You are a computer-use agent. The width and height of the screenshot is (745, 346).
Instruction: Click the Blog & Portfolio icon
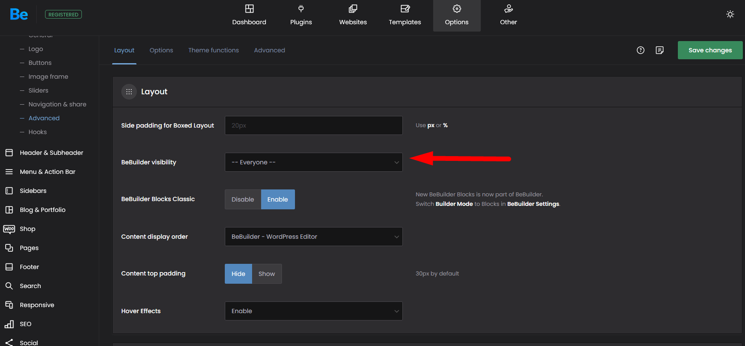(x=9, y=210)
